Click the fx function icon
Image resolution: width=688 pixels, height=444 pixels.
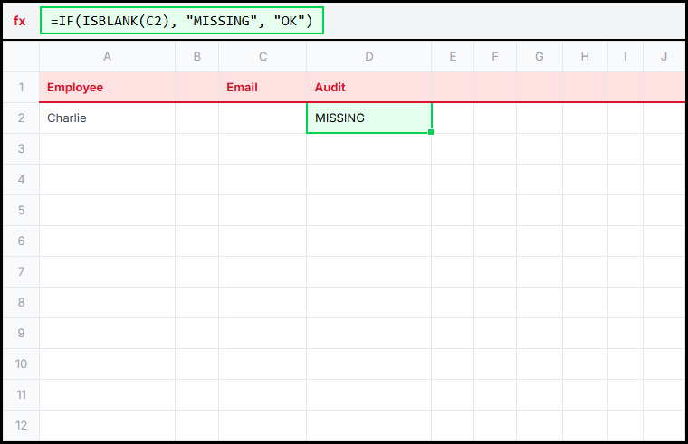[x=20, y=21]
